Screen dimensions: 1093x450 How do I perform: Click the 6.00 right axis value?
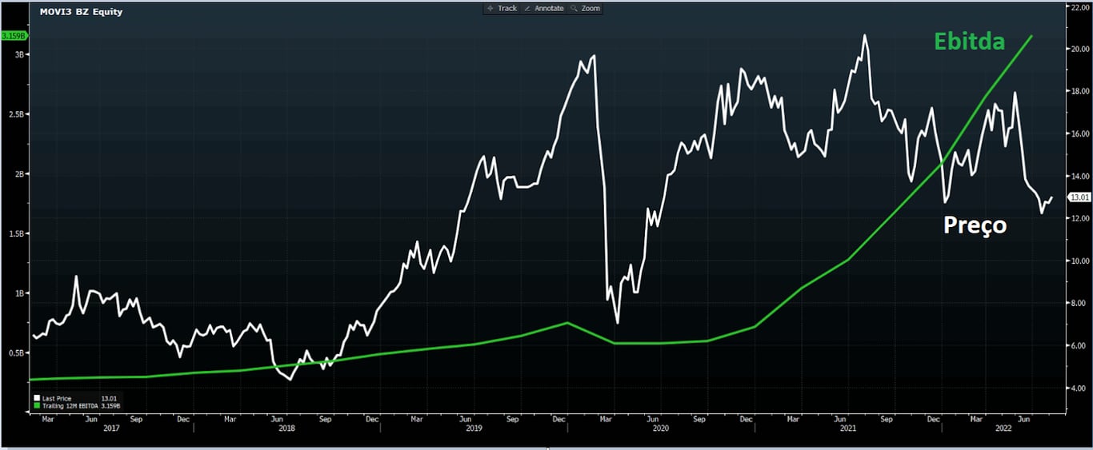pyautogui.click(x=1080, y=345)
